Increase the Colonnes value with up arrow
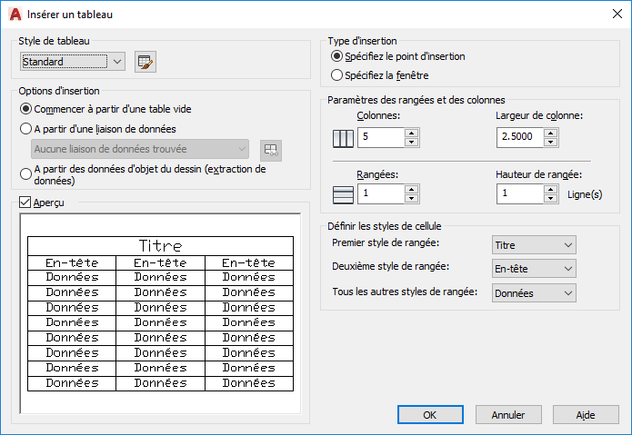632x435 pixels. (x=411, y=133)
